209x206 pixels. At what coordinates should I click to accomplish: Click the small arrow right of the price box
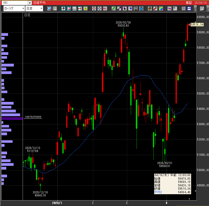pyautogui.click(x=195, y=191)
